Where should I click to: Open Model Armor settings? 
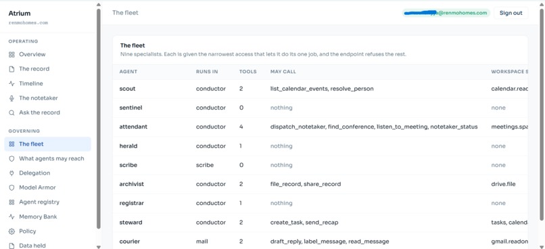[37, 187]
